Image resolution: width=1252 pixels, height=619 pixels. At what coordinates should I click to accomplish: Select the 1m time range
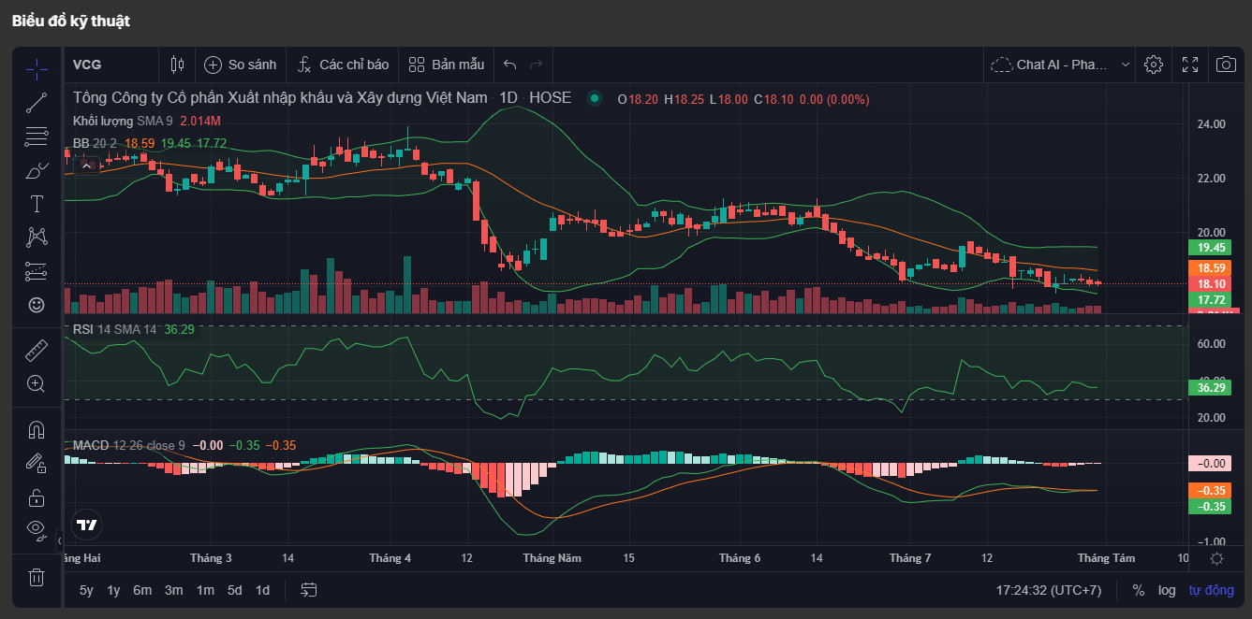point(205,590)
